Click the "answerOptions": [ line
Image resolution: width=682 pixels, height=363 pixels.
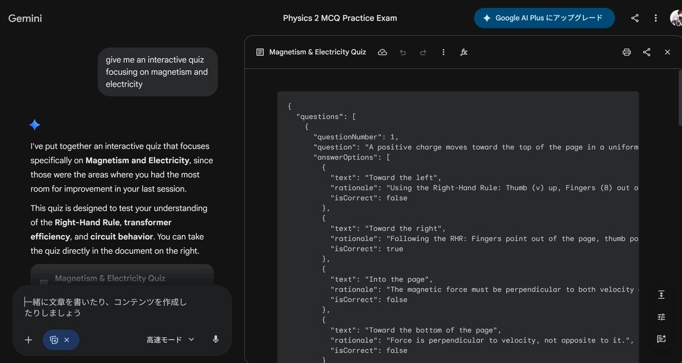pos(352,157)
